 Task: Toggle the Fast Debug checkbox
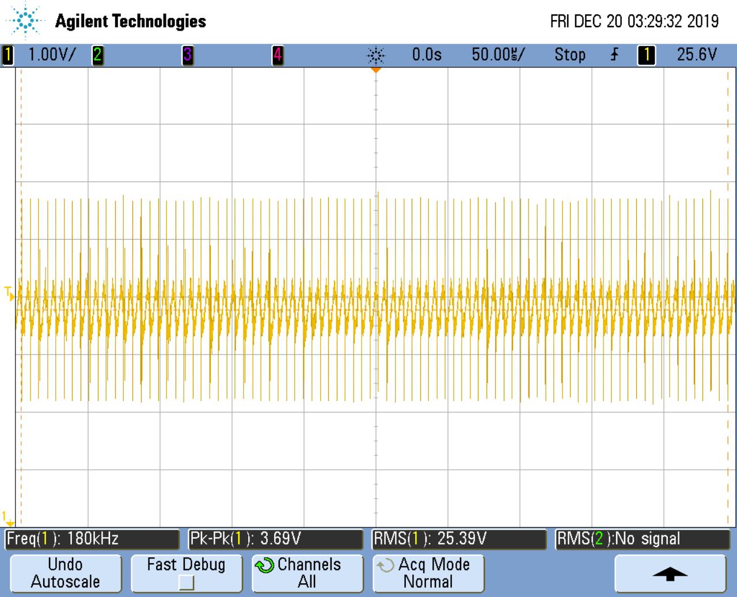pyautogui.click(x=186, y=583)
